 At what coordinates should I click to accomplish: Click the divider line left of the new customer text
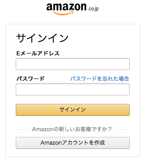pyautogui.click(x=23, y=129)
